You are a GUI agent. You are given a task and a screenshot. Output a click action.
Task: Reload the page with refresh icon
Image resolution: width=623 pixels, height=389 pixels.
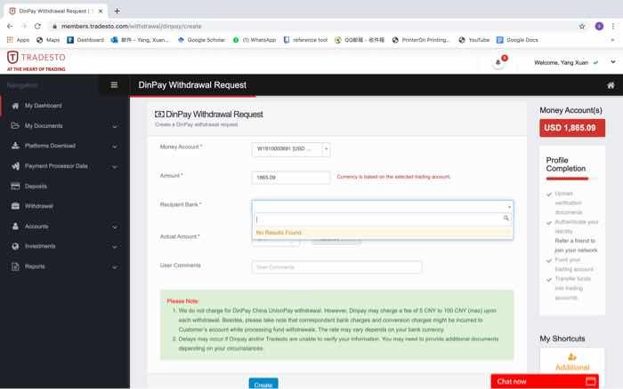37,26
